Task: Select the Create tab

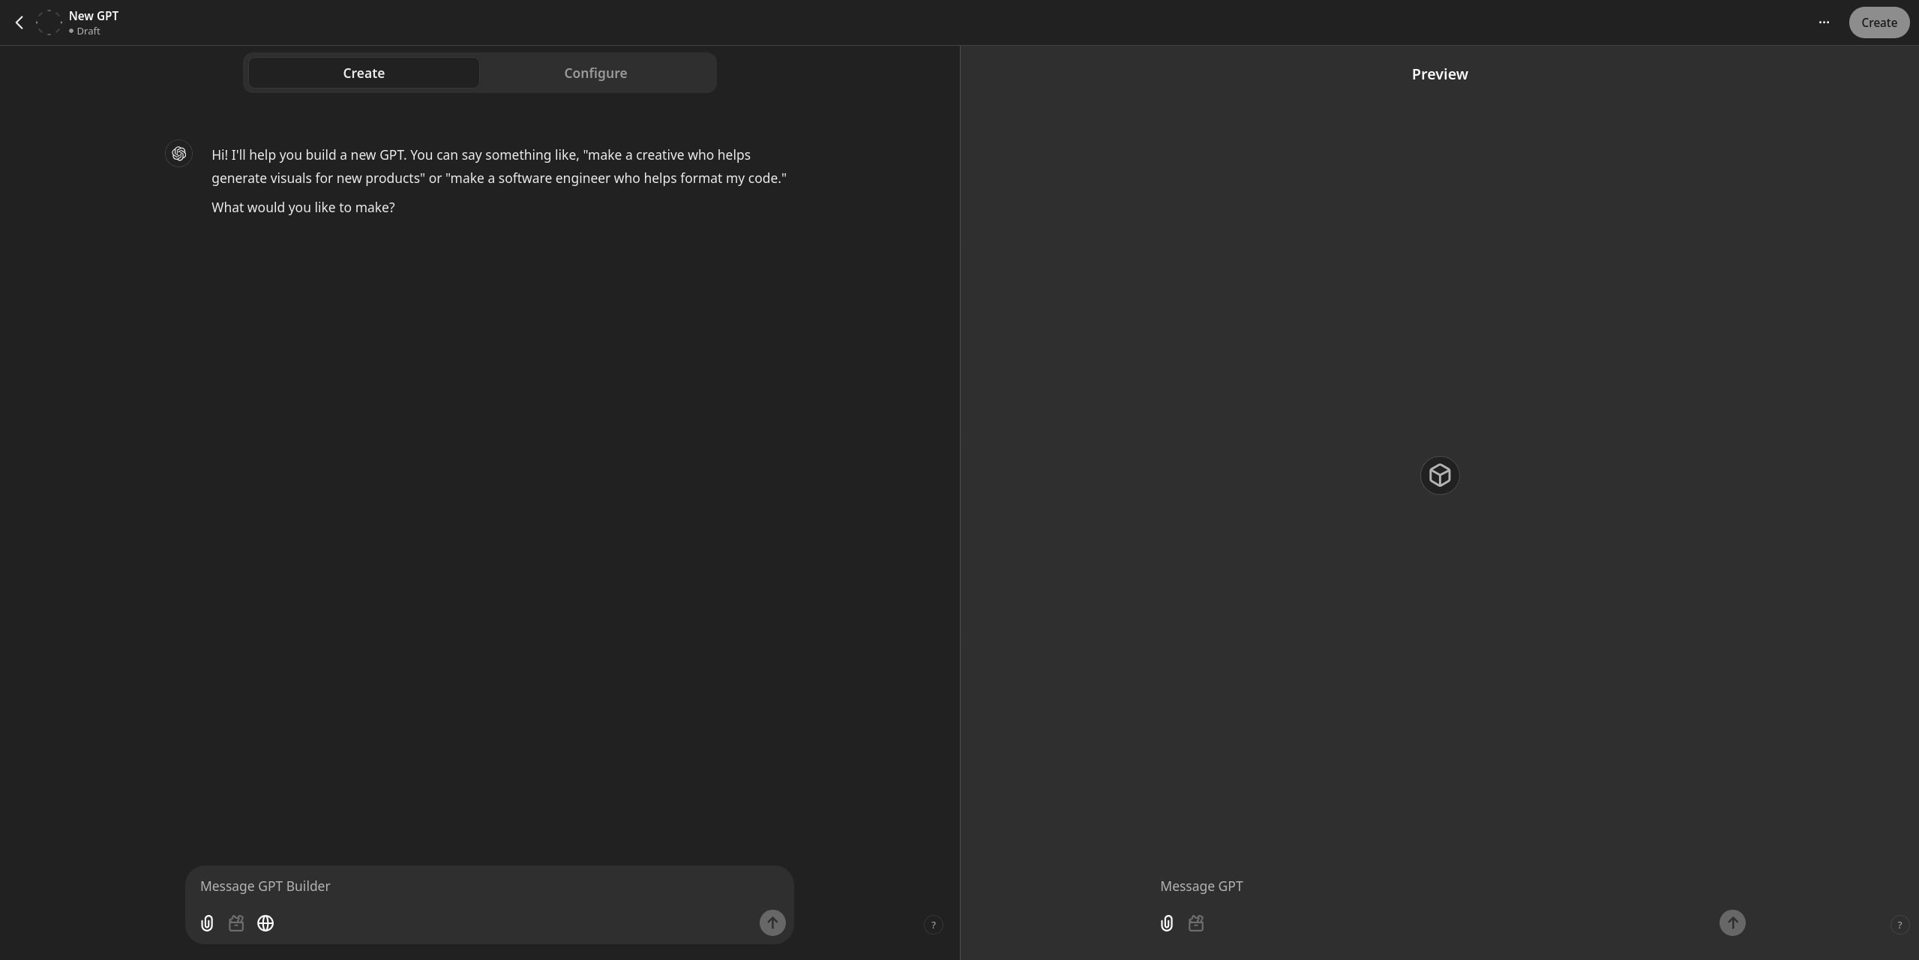Action: point(364,73)
